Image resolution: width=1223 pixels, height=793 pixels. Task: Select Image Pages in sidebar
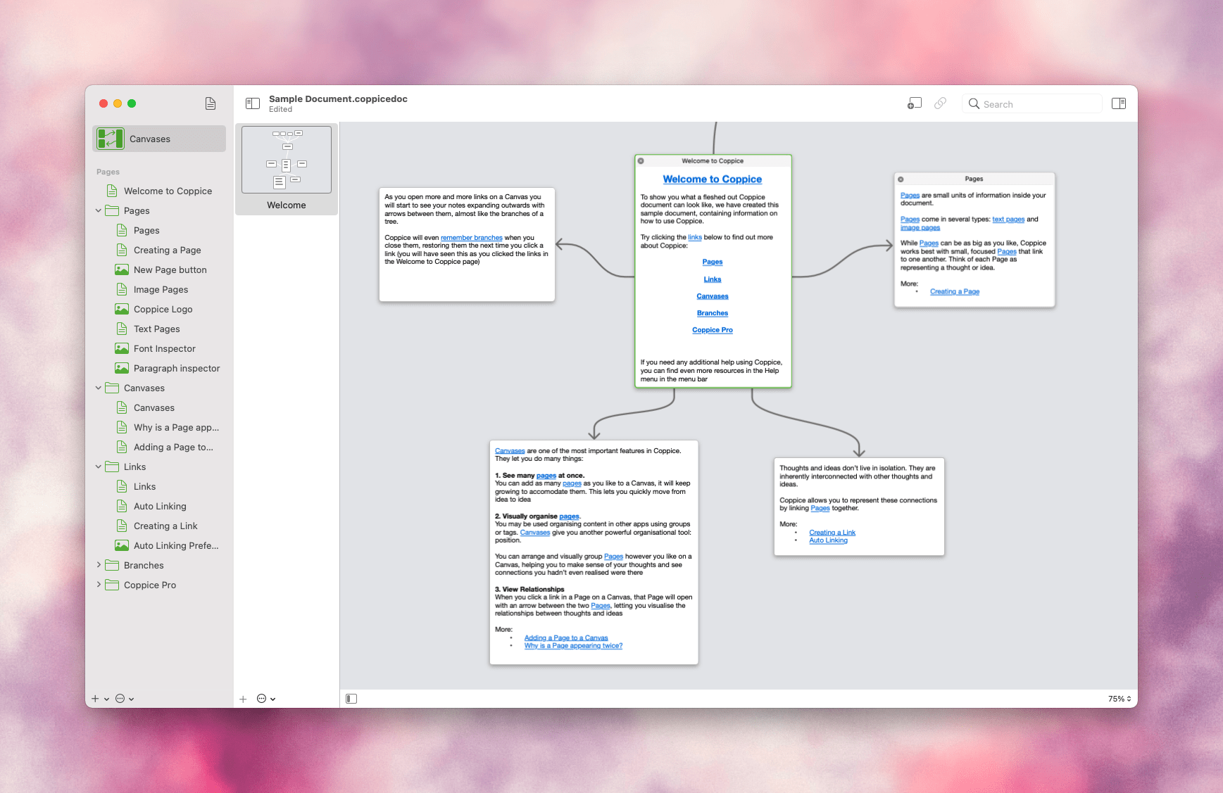[x=159, y=289]
